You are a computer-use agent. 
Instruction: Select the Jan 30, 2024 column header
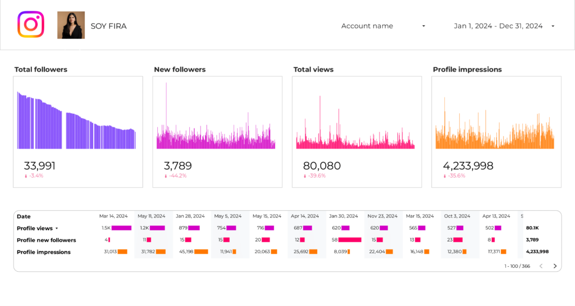coord(343,216)
